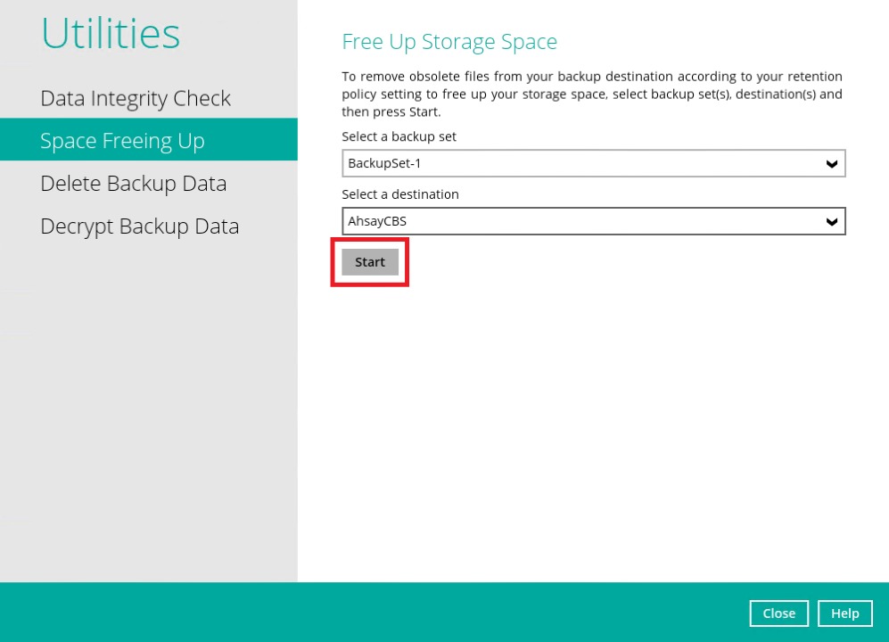This screenshot has width=889, height=642.
Task: Click the Utilities sidebar title
Action: pos(111,34)
